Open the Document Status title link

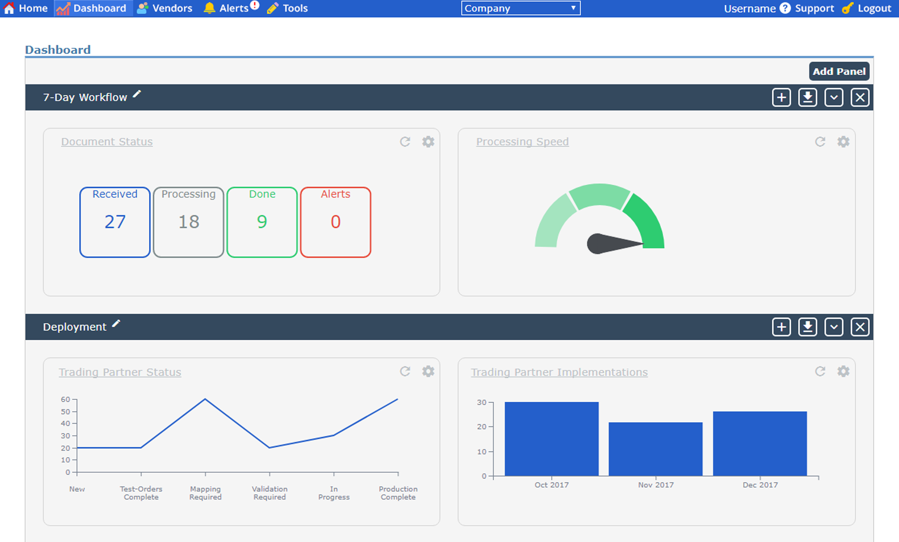tap(107, 142)
